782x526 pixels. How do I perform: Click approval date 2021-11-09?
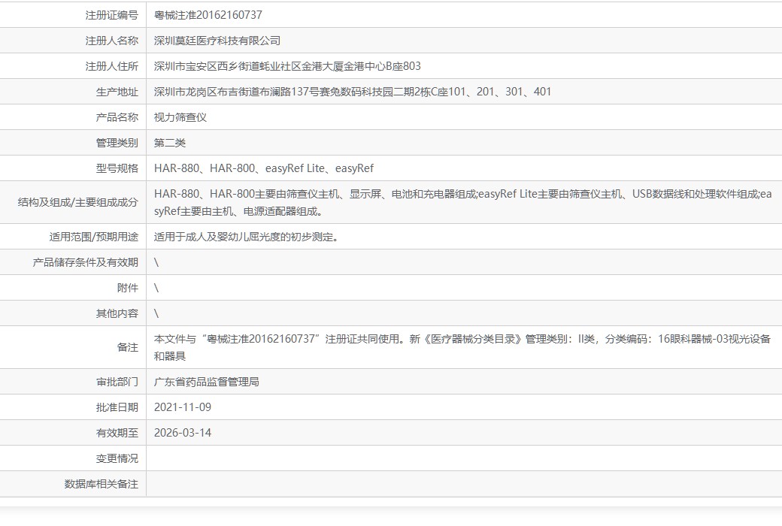click(183, 407)
